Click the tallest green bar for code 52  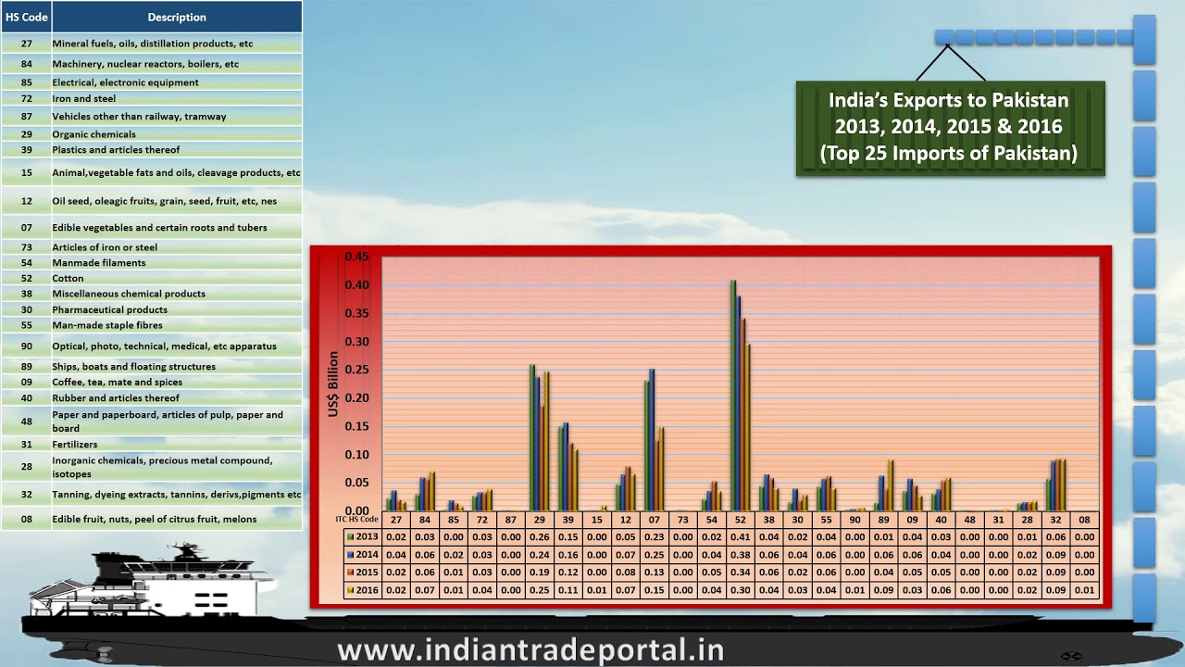(732, 396)
